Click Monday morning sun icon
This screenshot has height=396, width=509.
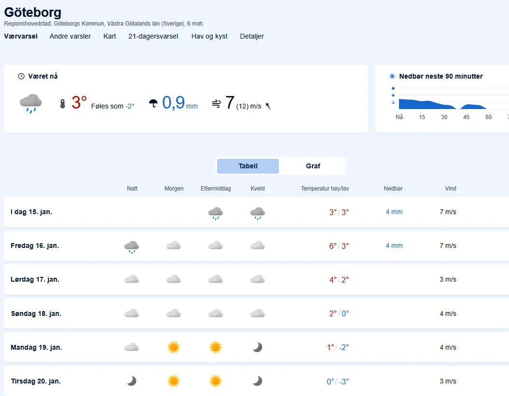pyautogui.click(x=174, y=347)
